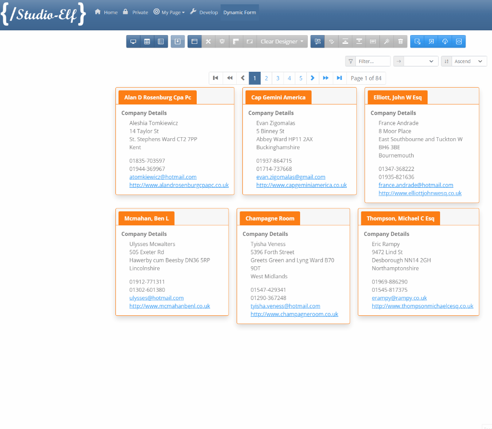Click the ruler measurement icon
The image size is (492, 429).
pos(236,41)
